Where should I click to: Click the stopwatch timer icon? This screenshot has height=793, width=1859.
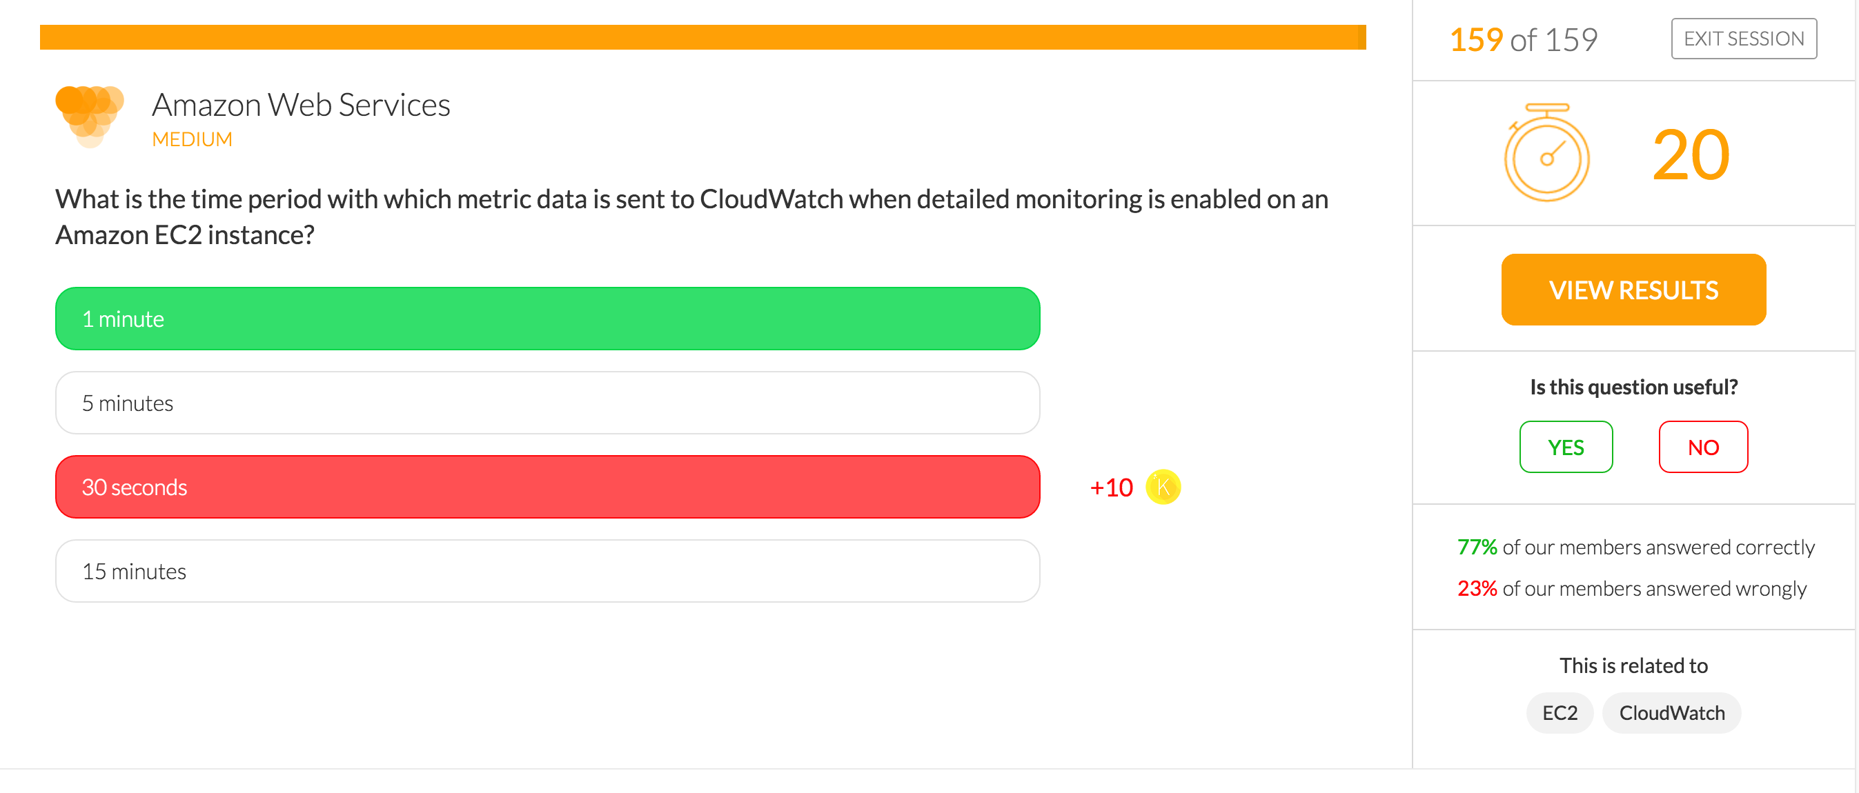(1546, 153)
